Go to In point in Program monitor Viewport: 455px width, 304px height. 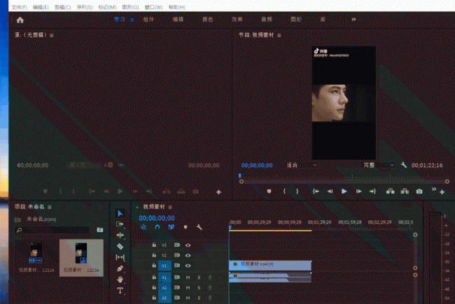(316, 191)
